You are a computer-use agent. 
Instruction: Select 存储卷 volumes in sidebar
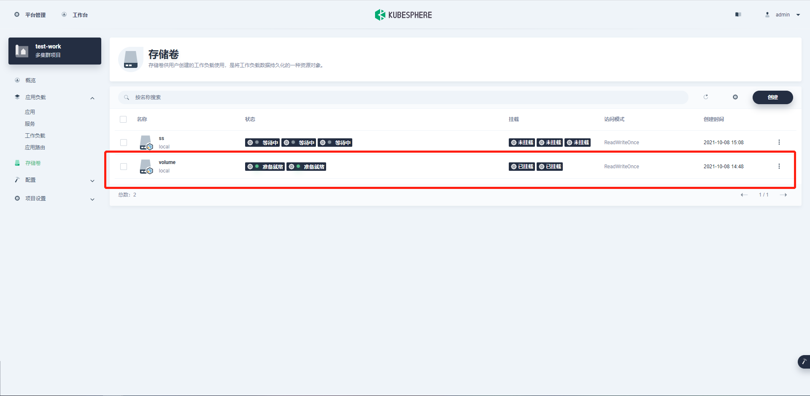[33, 163]
